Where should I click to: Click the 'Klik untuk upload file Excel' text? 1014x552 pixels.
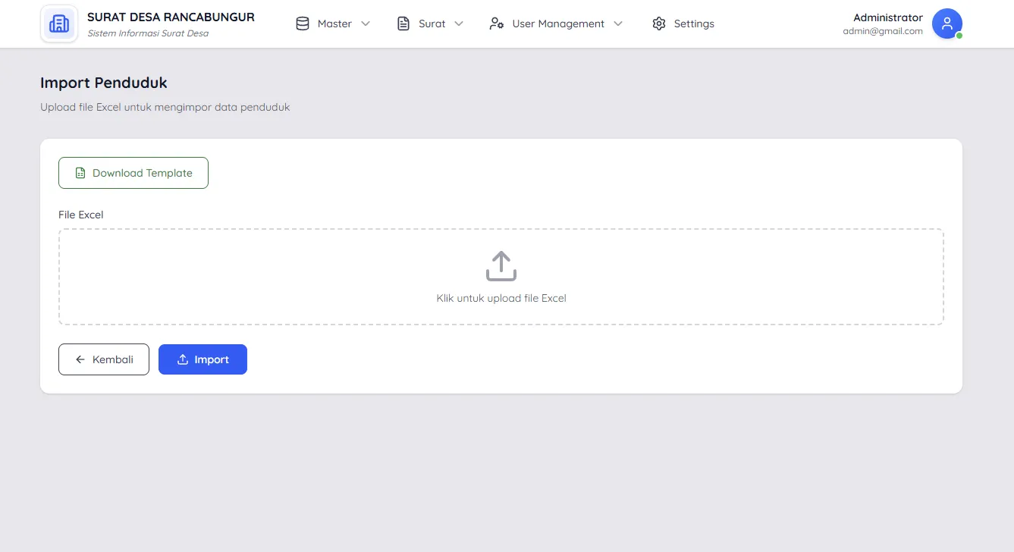click(501, 298)
